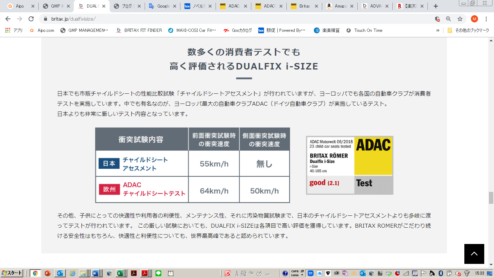
Task: Click the 15:33 system clock
Action: tap(480, 273)
